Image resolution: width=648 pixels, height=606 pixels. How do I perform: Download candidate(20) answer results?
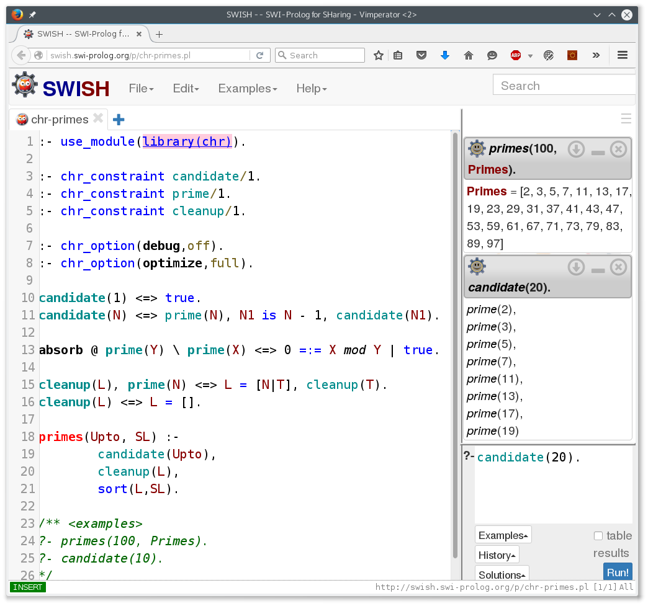point(576,267)
